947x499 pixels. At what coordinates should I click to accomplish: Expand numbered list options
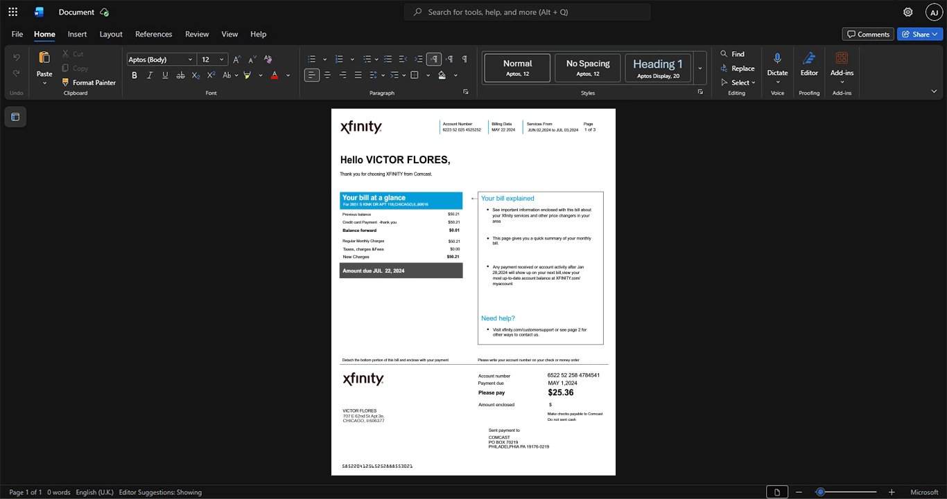[x=352, y=59]
